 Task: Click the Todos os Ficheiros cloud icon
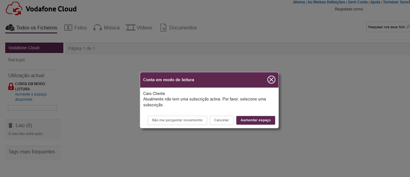coord(10,27)
